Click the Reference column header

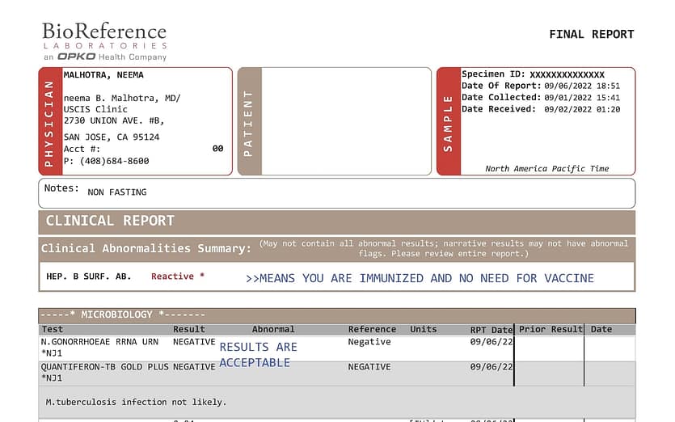(x=372, y=329)
